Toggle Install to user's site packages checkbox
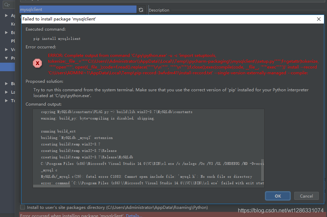Screen dimensions: 327x217 point(23,207)
